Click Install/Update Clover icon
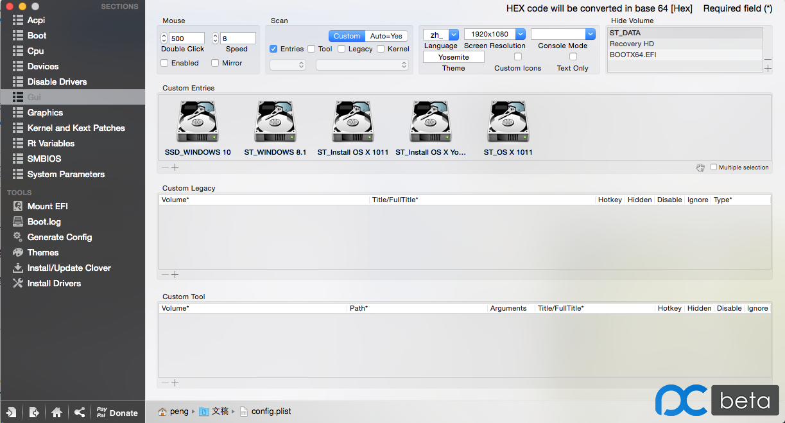 (18, 268)
